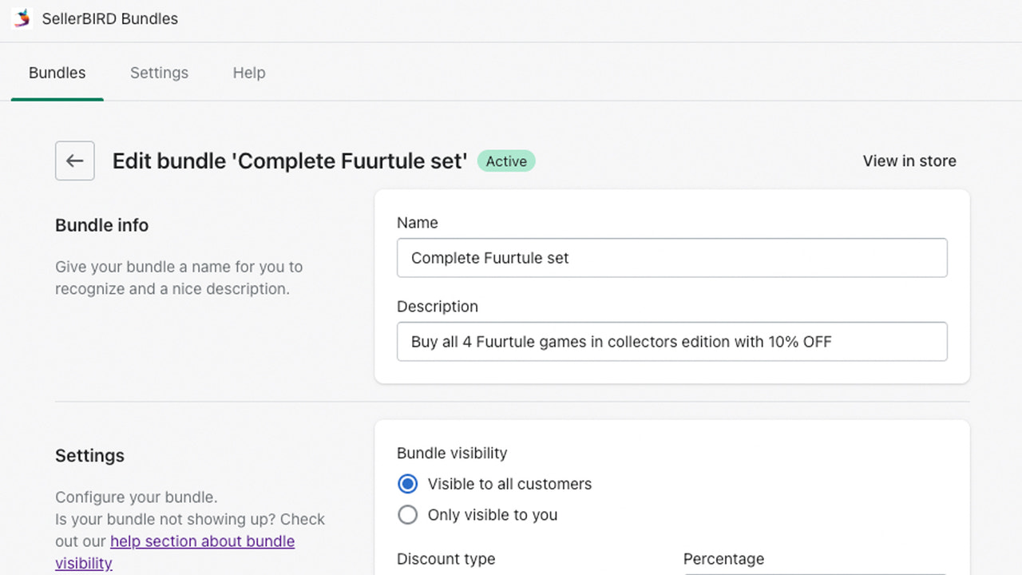Screen dimensions: 1022x575
Task: Place cursor in the 'Complete Fuurtule set' name text
Action: [x=489, y=258]
